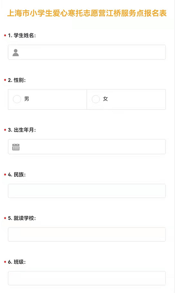Click the 班级 input box
175x293 pixels.
click(x=87, y=278)
